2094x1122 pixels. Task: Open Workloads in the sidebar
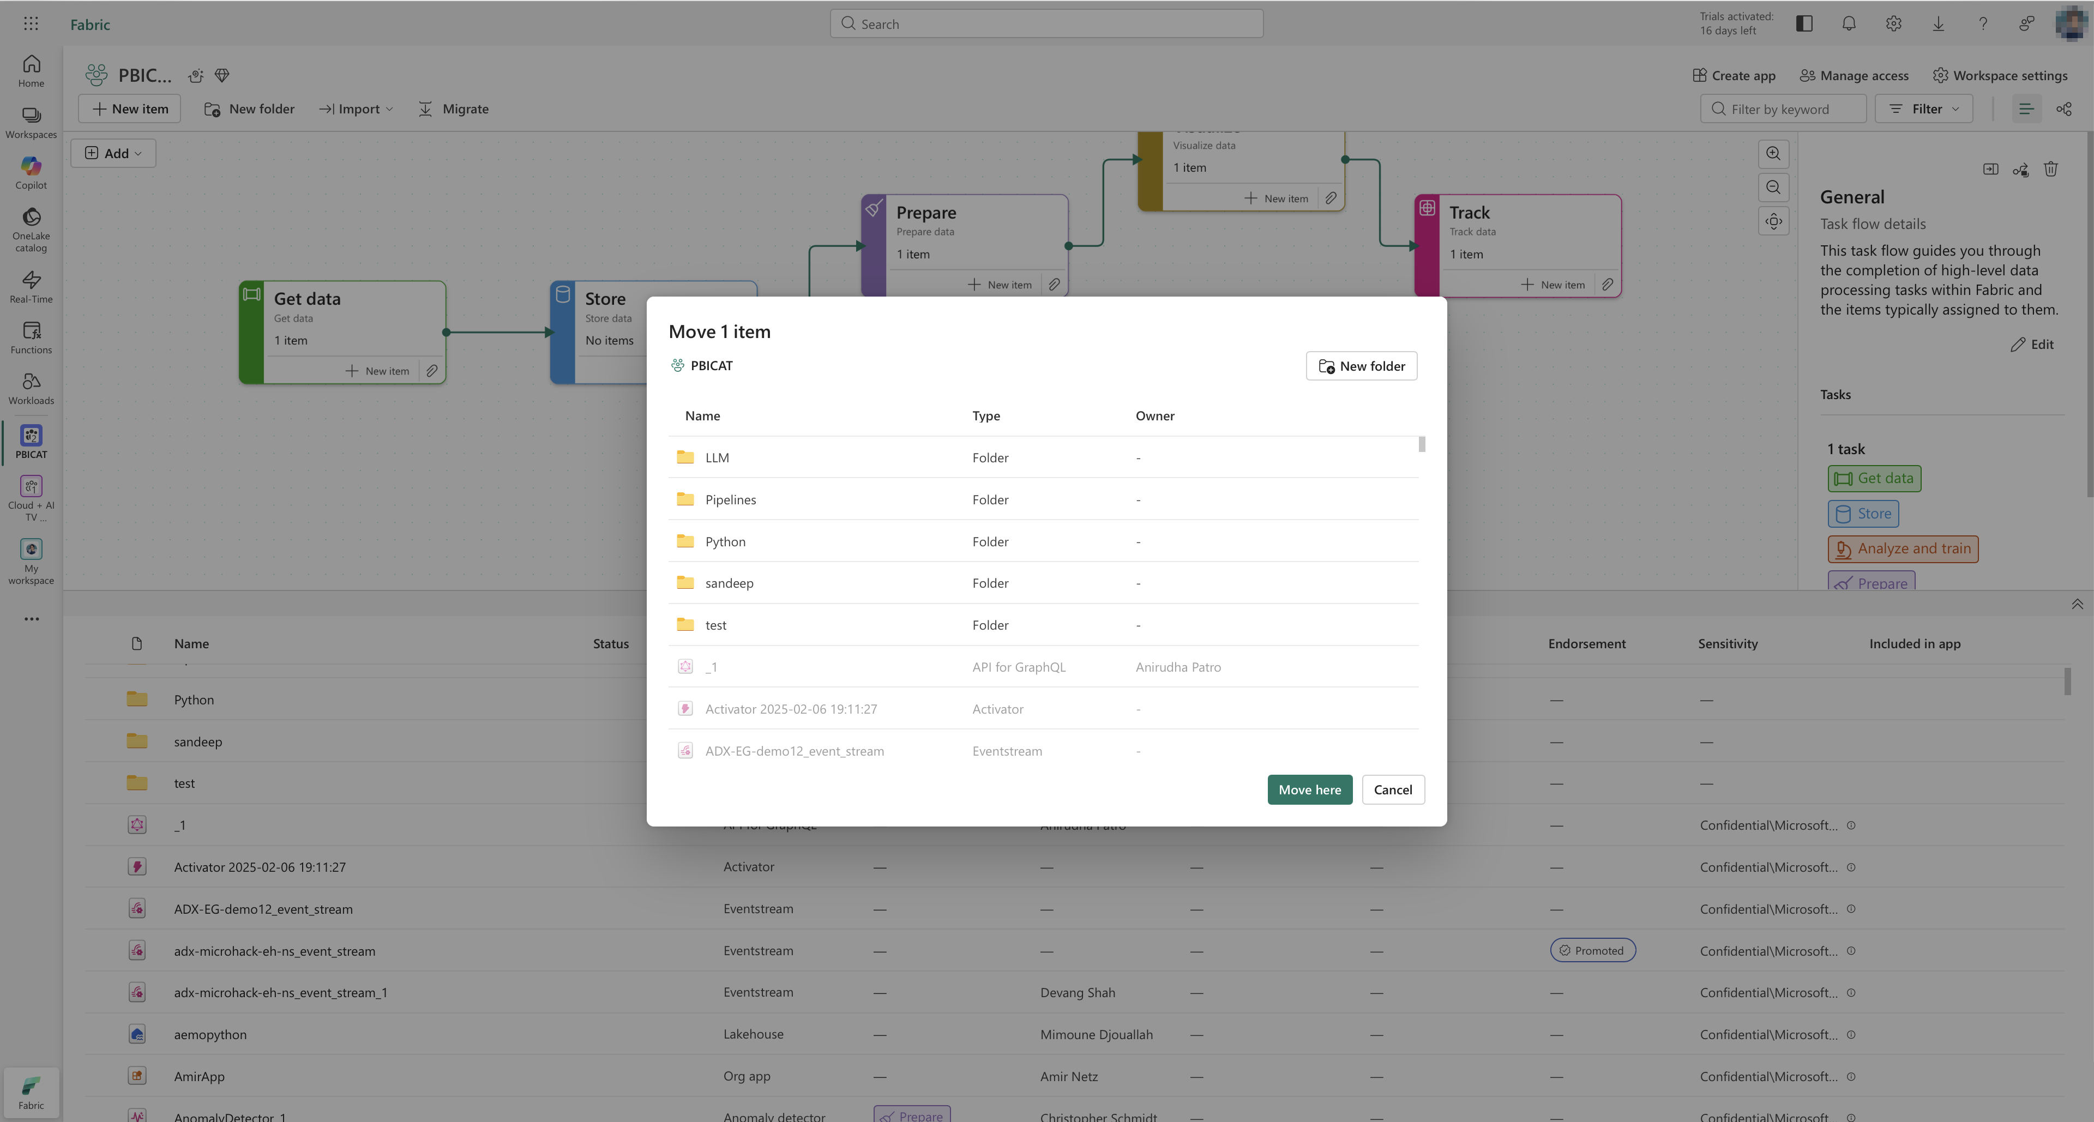click(x=31, y=388)
